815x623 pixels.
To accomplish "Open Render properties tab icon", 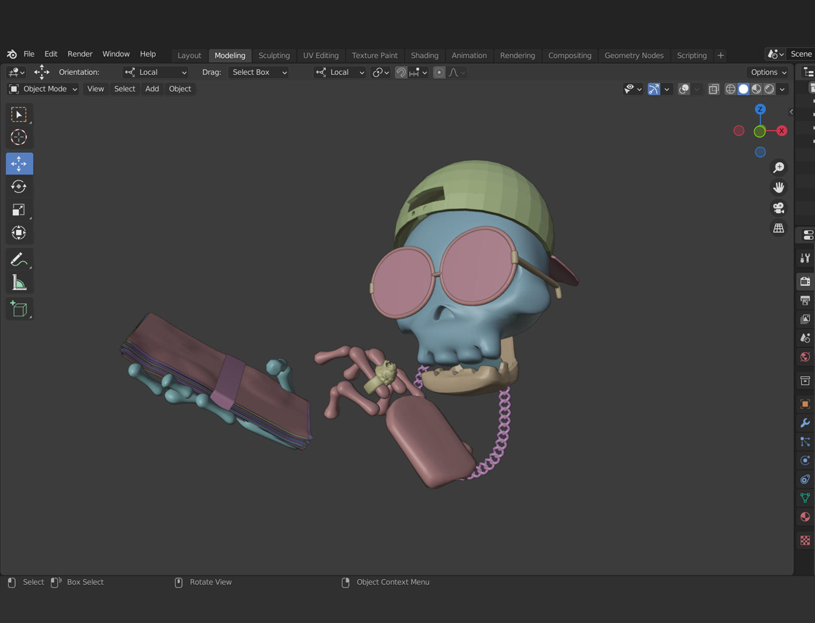I will pos(805,281).
